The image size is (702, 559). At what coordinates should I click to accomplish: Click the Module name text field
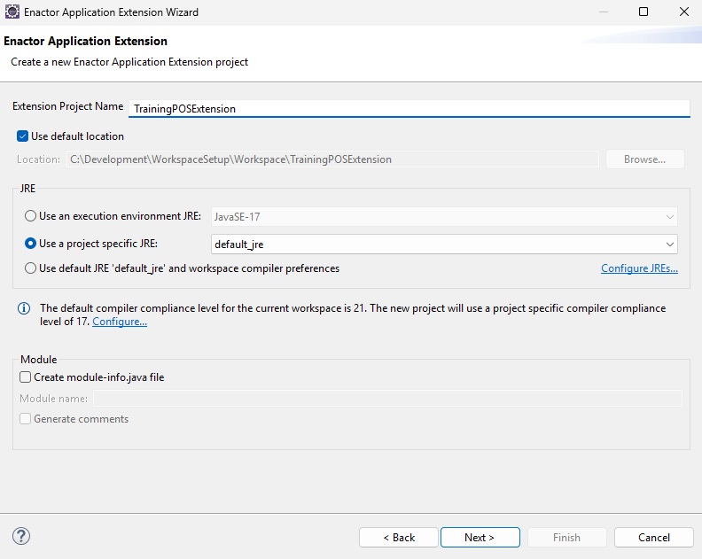[x=387, y=399]
